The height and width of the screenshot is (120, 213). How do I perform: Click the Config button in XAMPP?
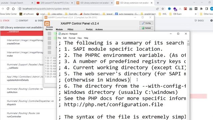tap(146, 23)
